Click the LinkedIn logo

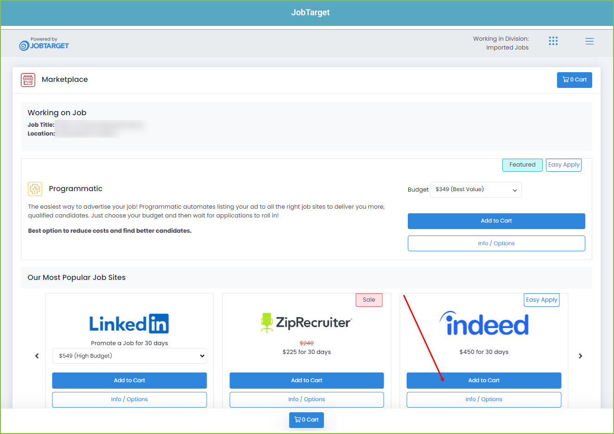[x=129, y=323]
